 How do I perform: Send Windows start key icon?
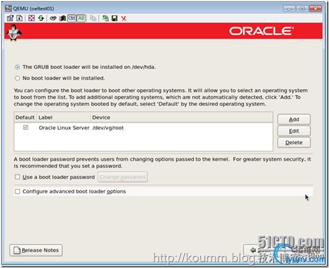coord(62,18)
